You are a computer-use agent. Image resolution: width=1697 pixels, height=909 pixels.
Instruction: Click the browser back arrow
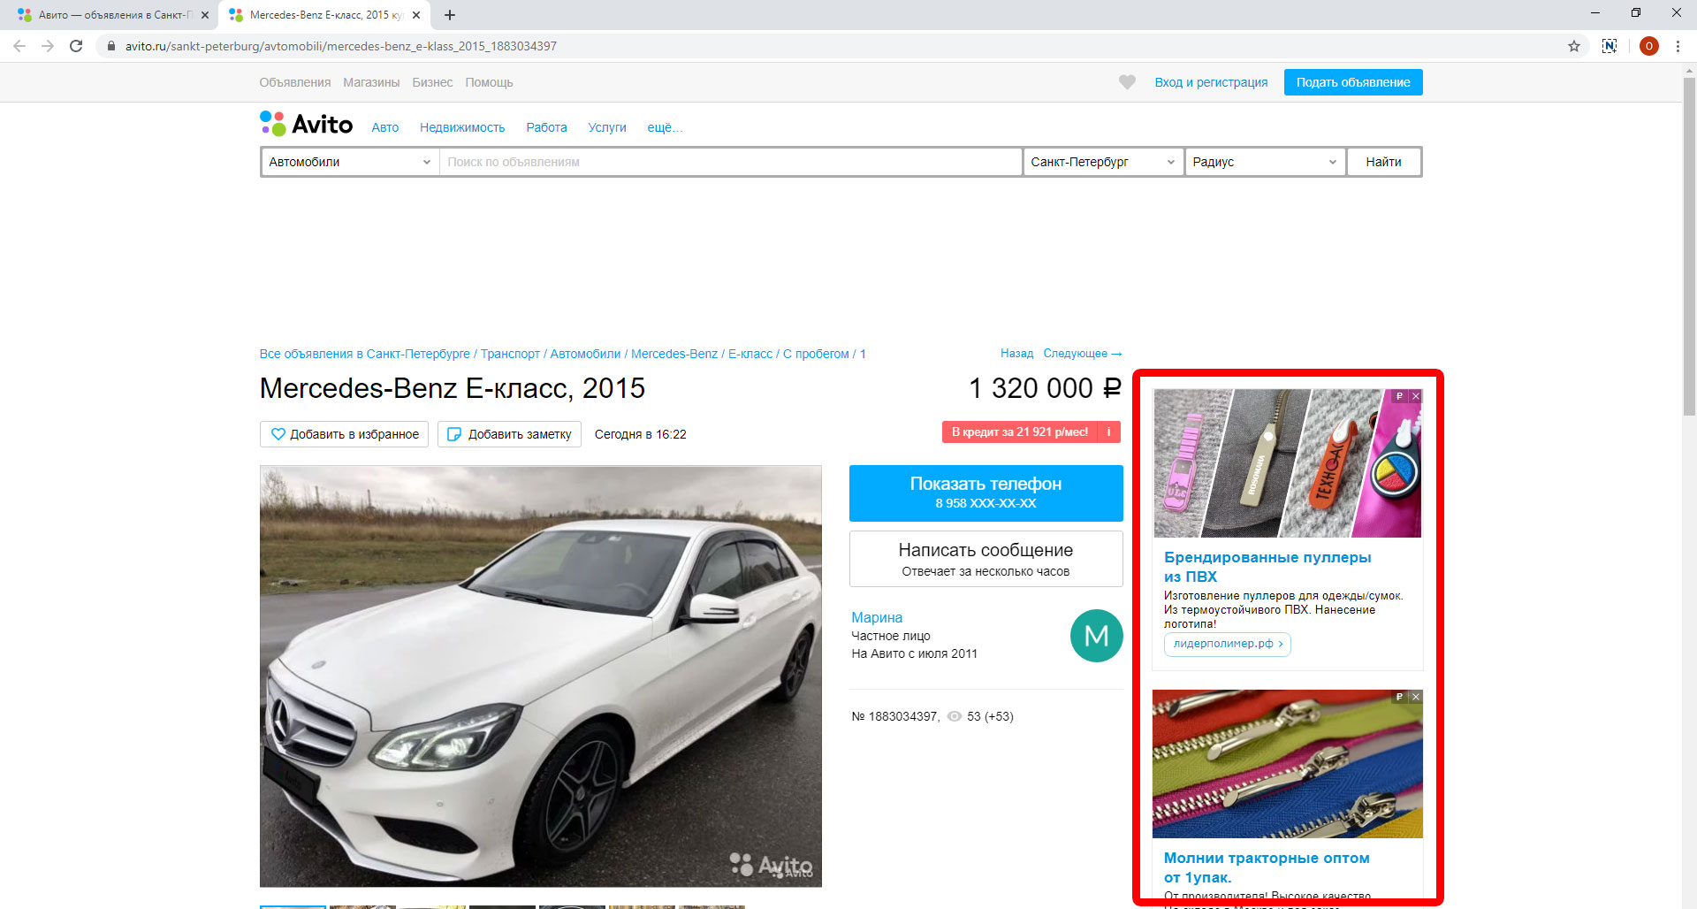pos(19,46)
